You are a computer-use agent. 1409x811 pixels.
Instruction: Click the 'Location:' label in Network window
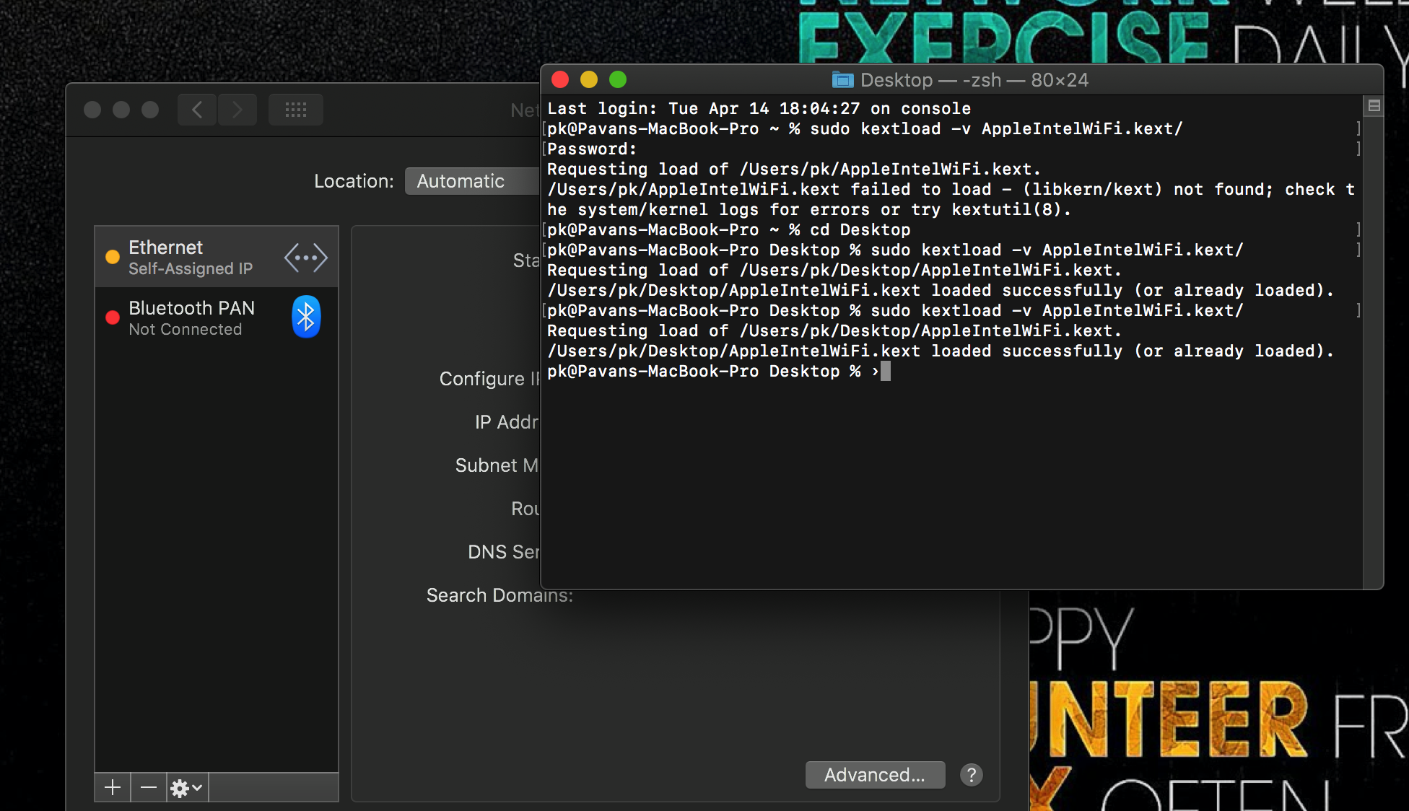(354, 181)
